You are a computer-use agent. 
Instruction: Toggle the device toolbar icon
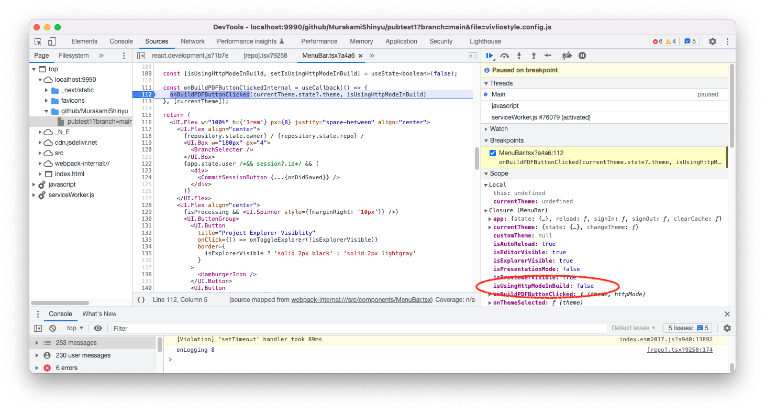click(x=52, y=41)
